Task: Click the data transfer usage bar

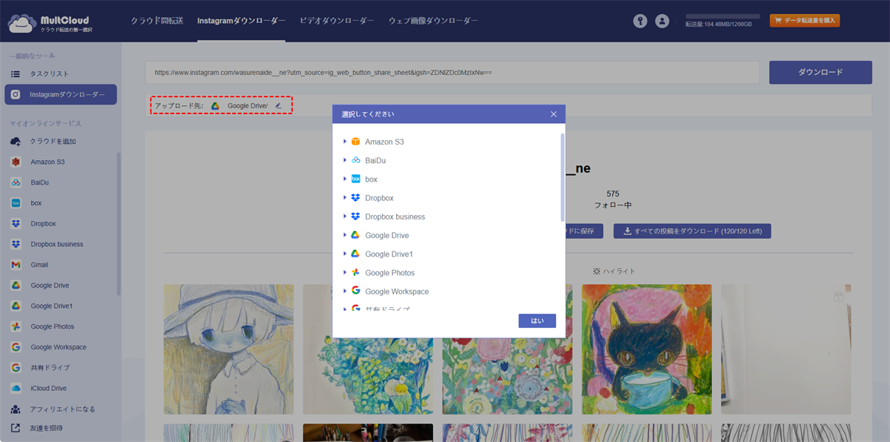Action: pyautogui.click(x=722, y=16)
